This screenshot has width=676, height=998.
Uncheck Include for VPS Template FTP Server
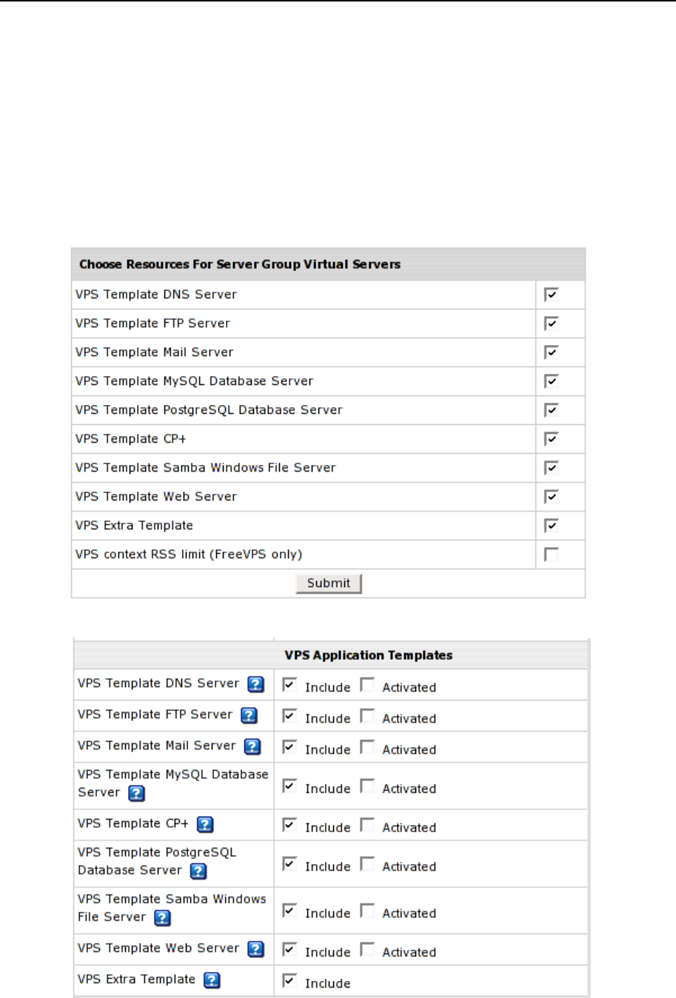290,716
